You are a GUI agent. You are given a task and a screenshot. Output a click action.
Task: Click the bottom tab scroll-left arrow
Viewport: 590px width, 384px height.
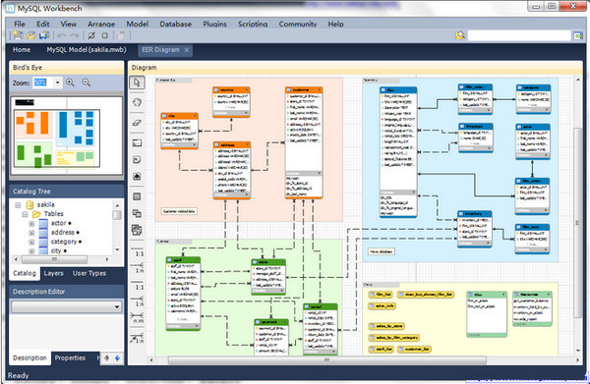point(107,358)
